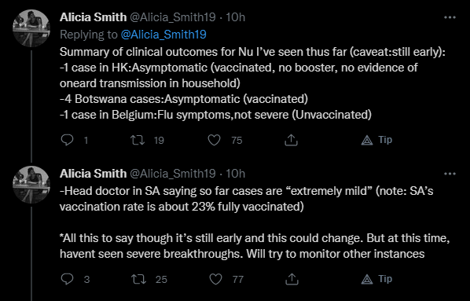Viewport: 470px width, 301px height.
Task: Open more options menu on second tweet
Action: (x=450, y=174)
